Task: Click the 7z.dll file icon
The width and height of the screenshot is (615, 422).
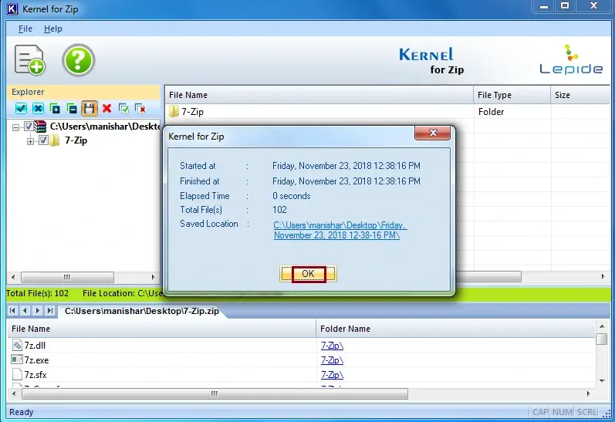Action: tap(17, 345)
